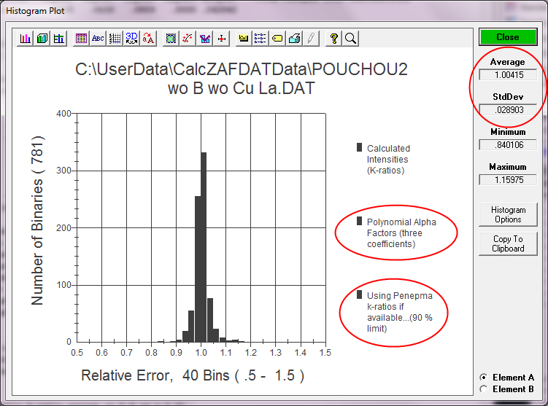Click the red crosshair marker icon

(x=222, y=38)
